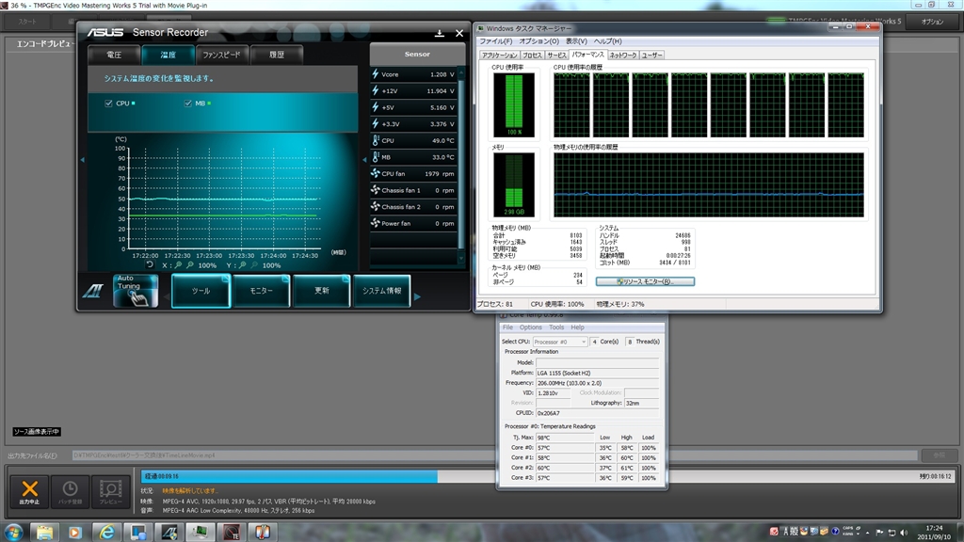Image resolution: width=964 pixels, height=542 pixels.
Task: Open the ツール menu in AI Suite
Action: [x=201, y=291]
